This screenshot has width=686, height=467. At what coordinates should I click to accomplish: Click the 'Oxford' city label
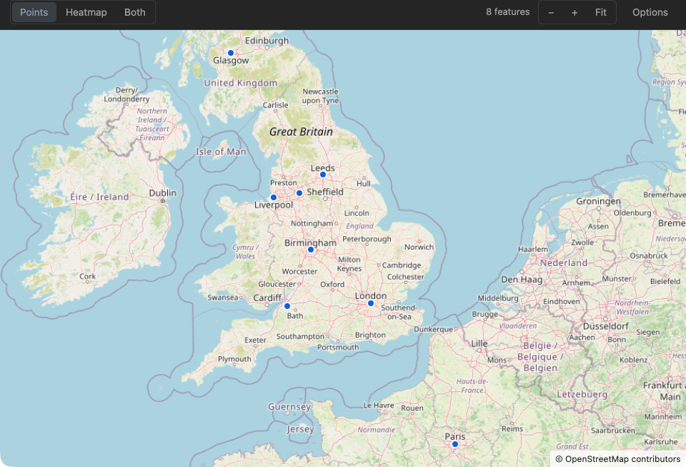332,284
